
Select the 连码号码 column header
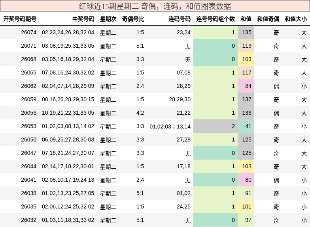coord(180,19)
